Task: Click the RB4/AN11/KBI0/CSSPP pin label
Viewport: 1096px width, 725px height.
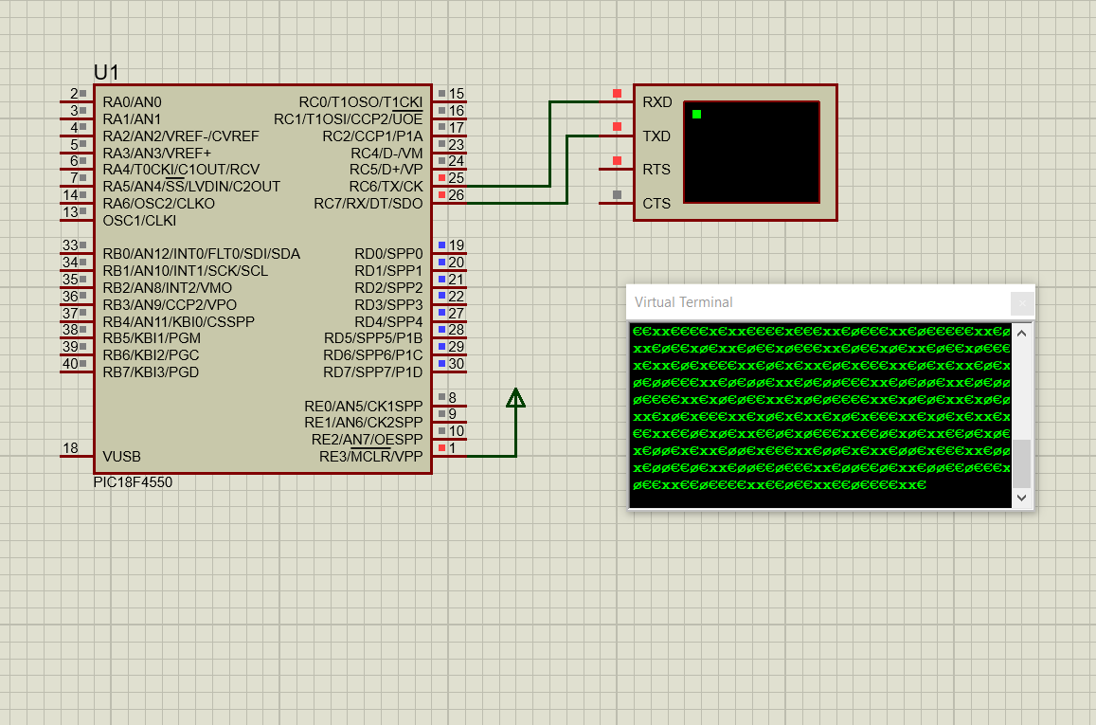Action: [178, 321]
